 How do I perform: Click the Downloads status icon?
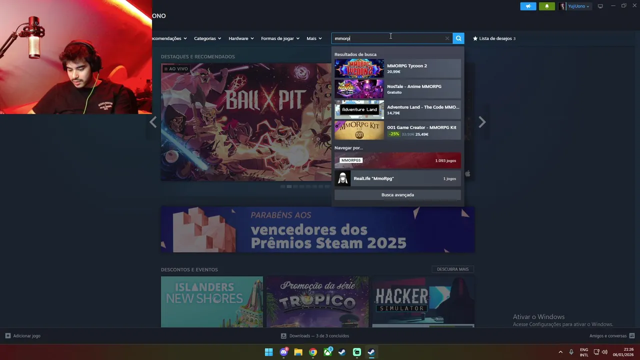tap(283, 336)
